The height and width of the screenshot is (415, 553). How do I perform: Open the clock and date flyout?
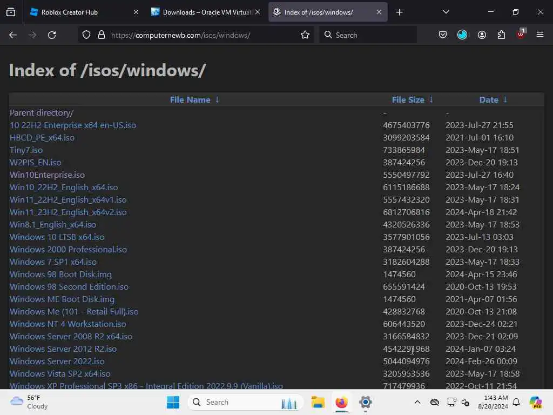coord(493,402)
